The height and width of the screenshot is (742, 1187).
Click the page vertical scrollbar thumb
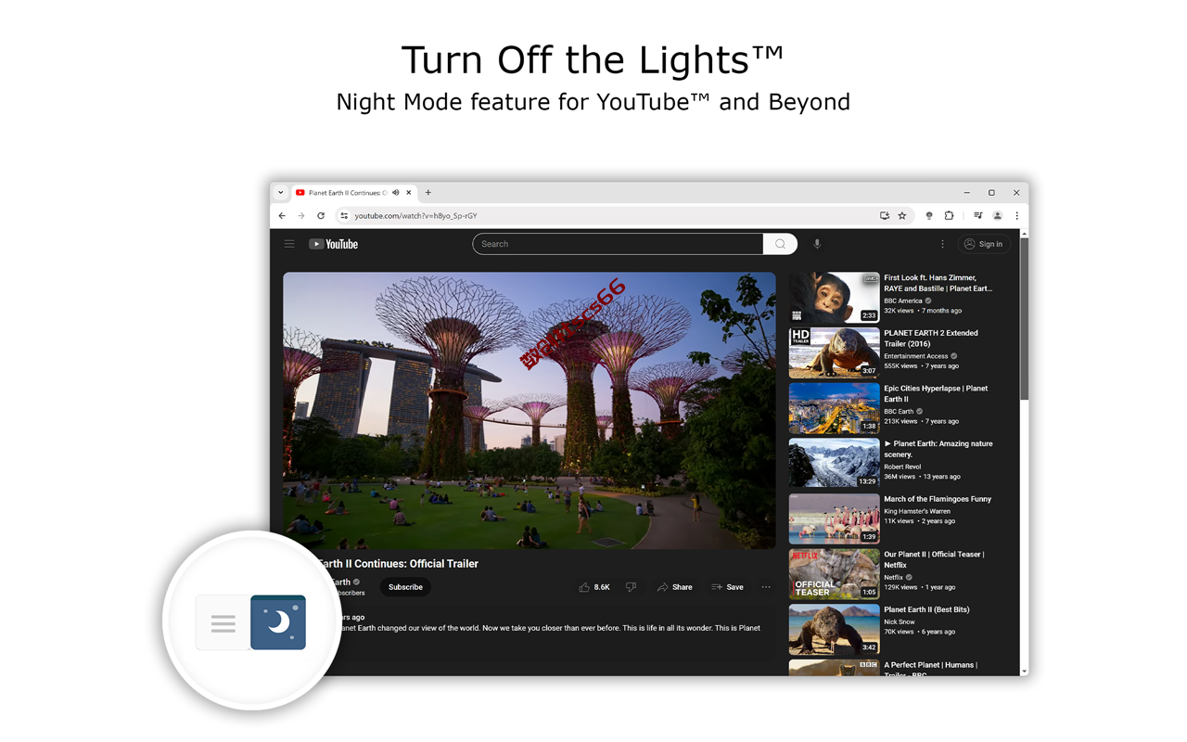[1024, 320]
